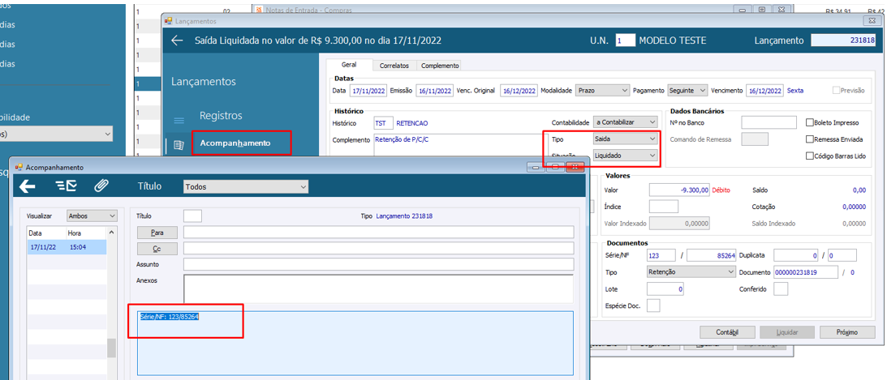Click the Emissão field 16/11/2022
Image resolution: width=887 pixels, height=380 pixels.
(x=434, y=91)
